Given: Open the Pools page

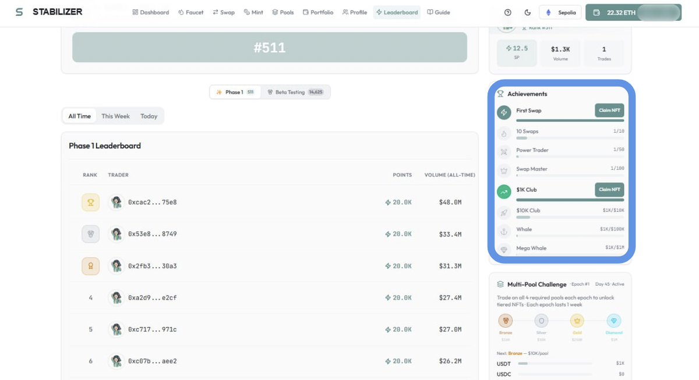Looking at the screenshot, I should 283,12.
